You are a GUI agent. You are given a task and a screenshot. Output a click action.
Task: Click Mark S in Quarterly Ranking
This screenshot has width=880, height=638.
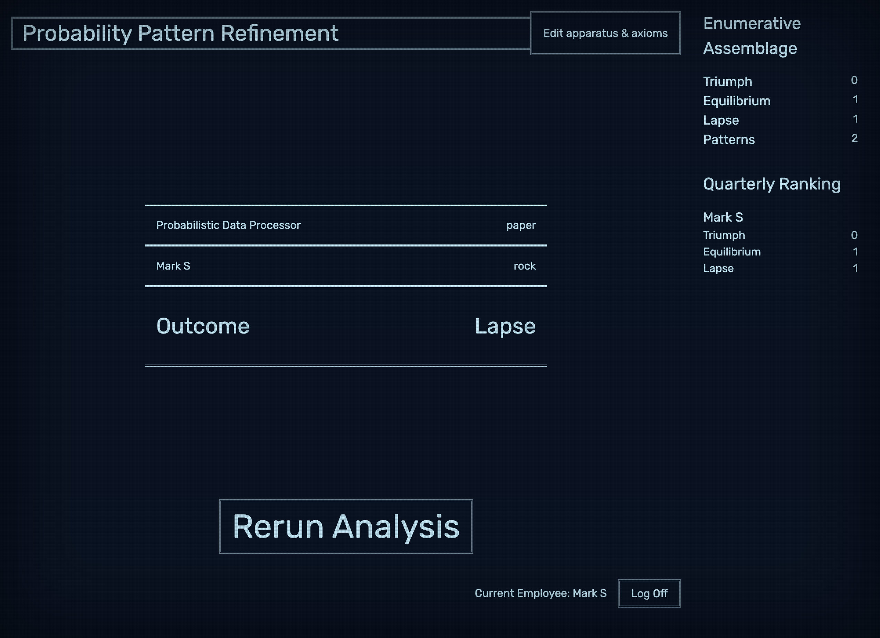click(723, 217)
